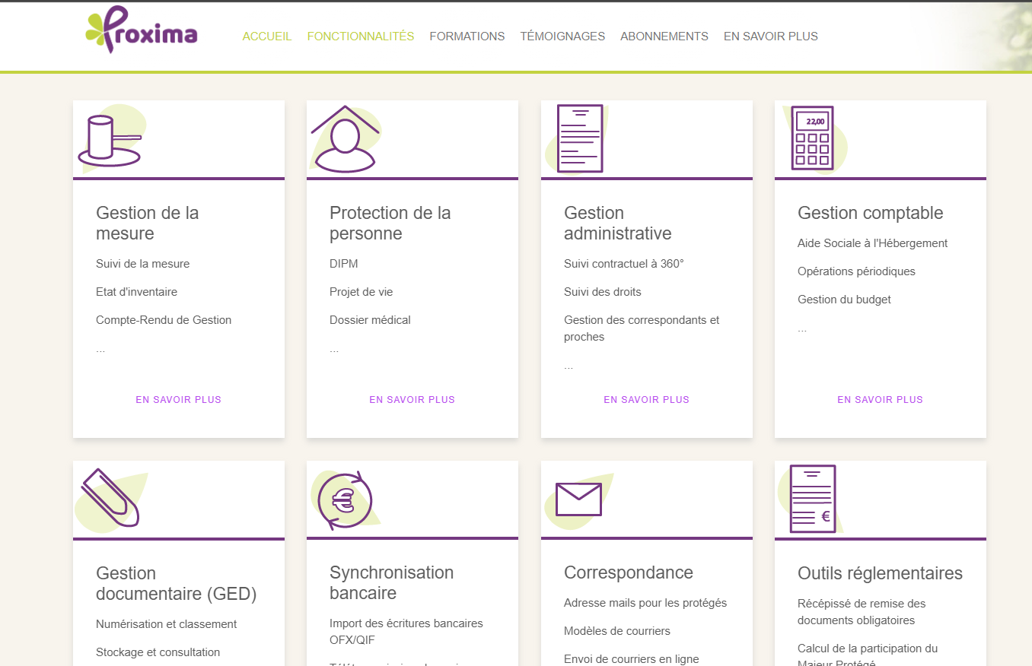Click the envelope icon for Correspondance
This screenshot has height=666, width=1032.
click(578, 499)
